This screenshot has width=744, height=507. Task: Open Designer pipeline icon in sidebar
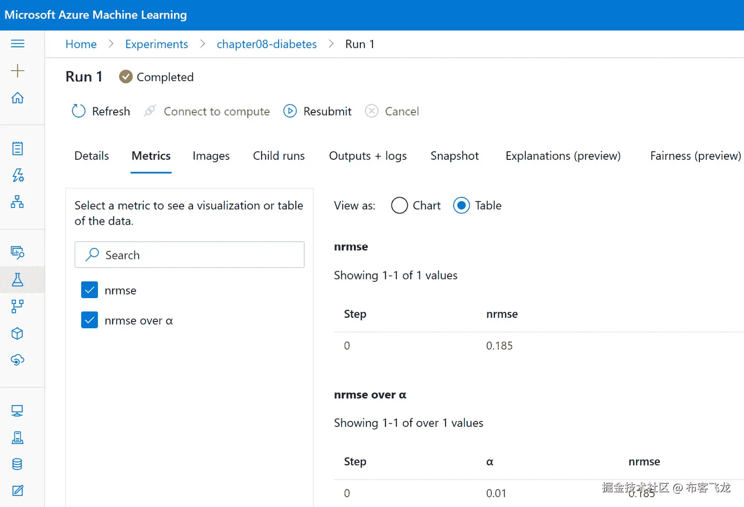click(18, 202)
